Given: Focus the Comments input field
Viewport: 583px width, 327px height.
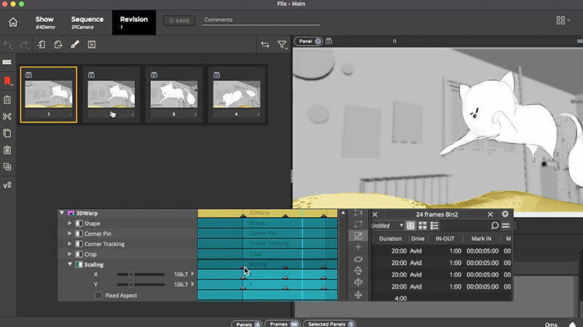Looking at the screenshot, I should 261,20.
